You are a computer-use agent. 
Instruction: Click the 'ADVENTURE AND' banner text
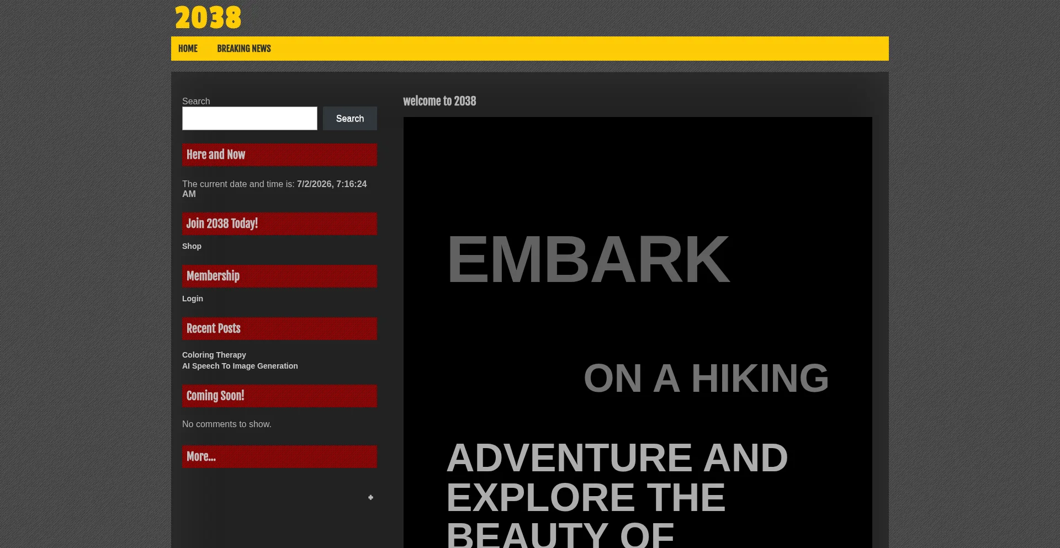pos(617,457)
